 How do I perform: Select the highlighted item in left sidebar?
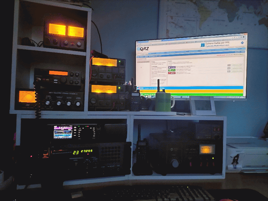(x=143, y=62)
